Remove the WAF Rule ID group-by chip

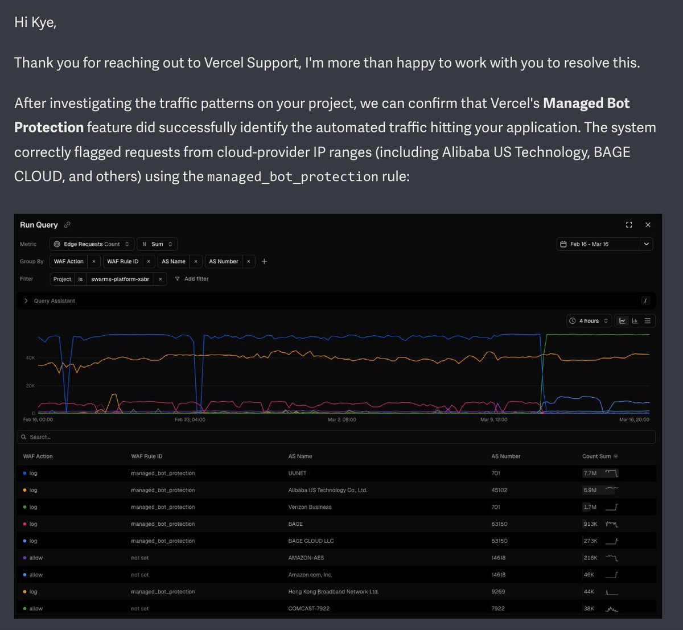pos(148,262)
